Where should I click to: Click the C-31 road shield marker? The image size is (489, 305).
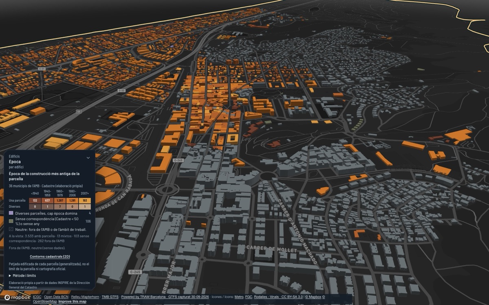[x=41, y=69]
